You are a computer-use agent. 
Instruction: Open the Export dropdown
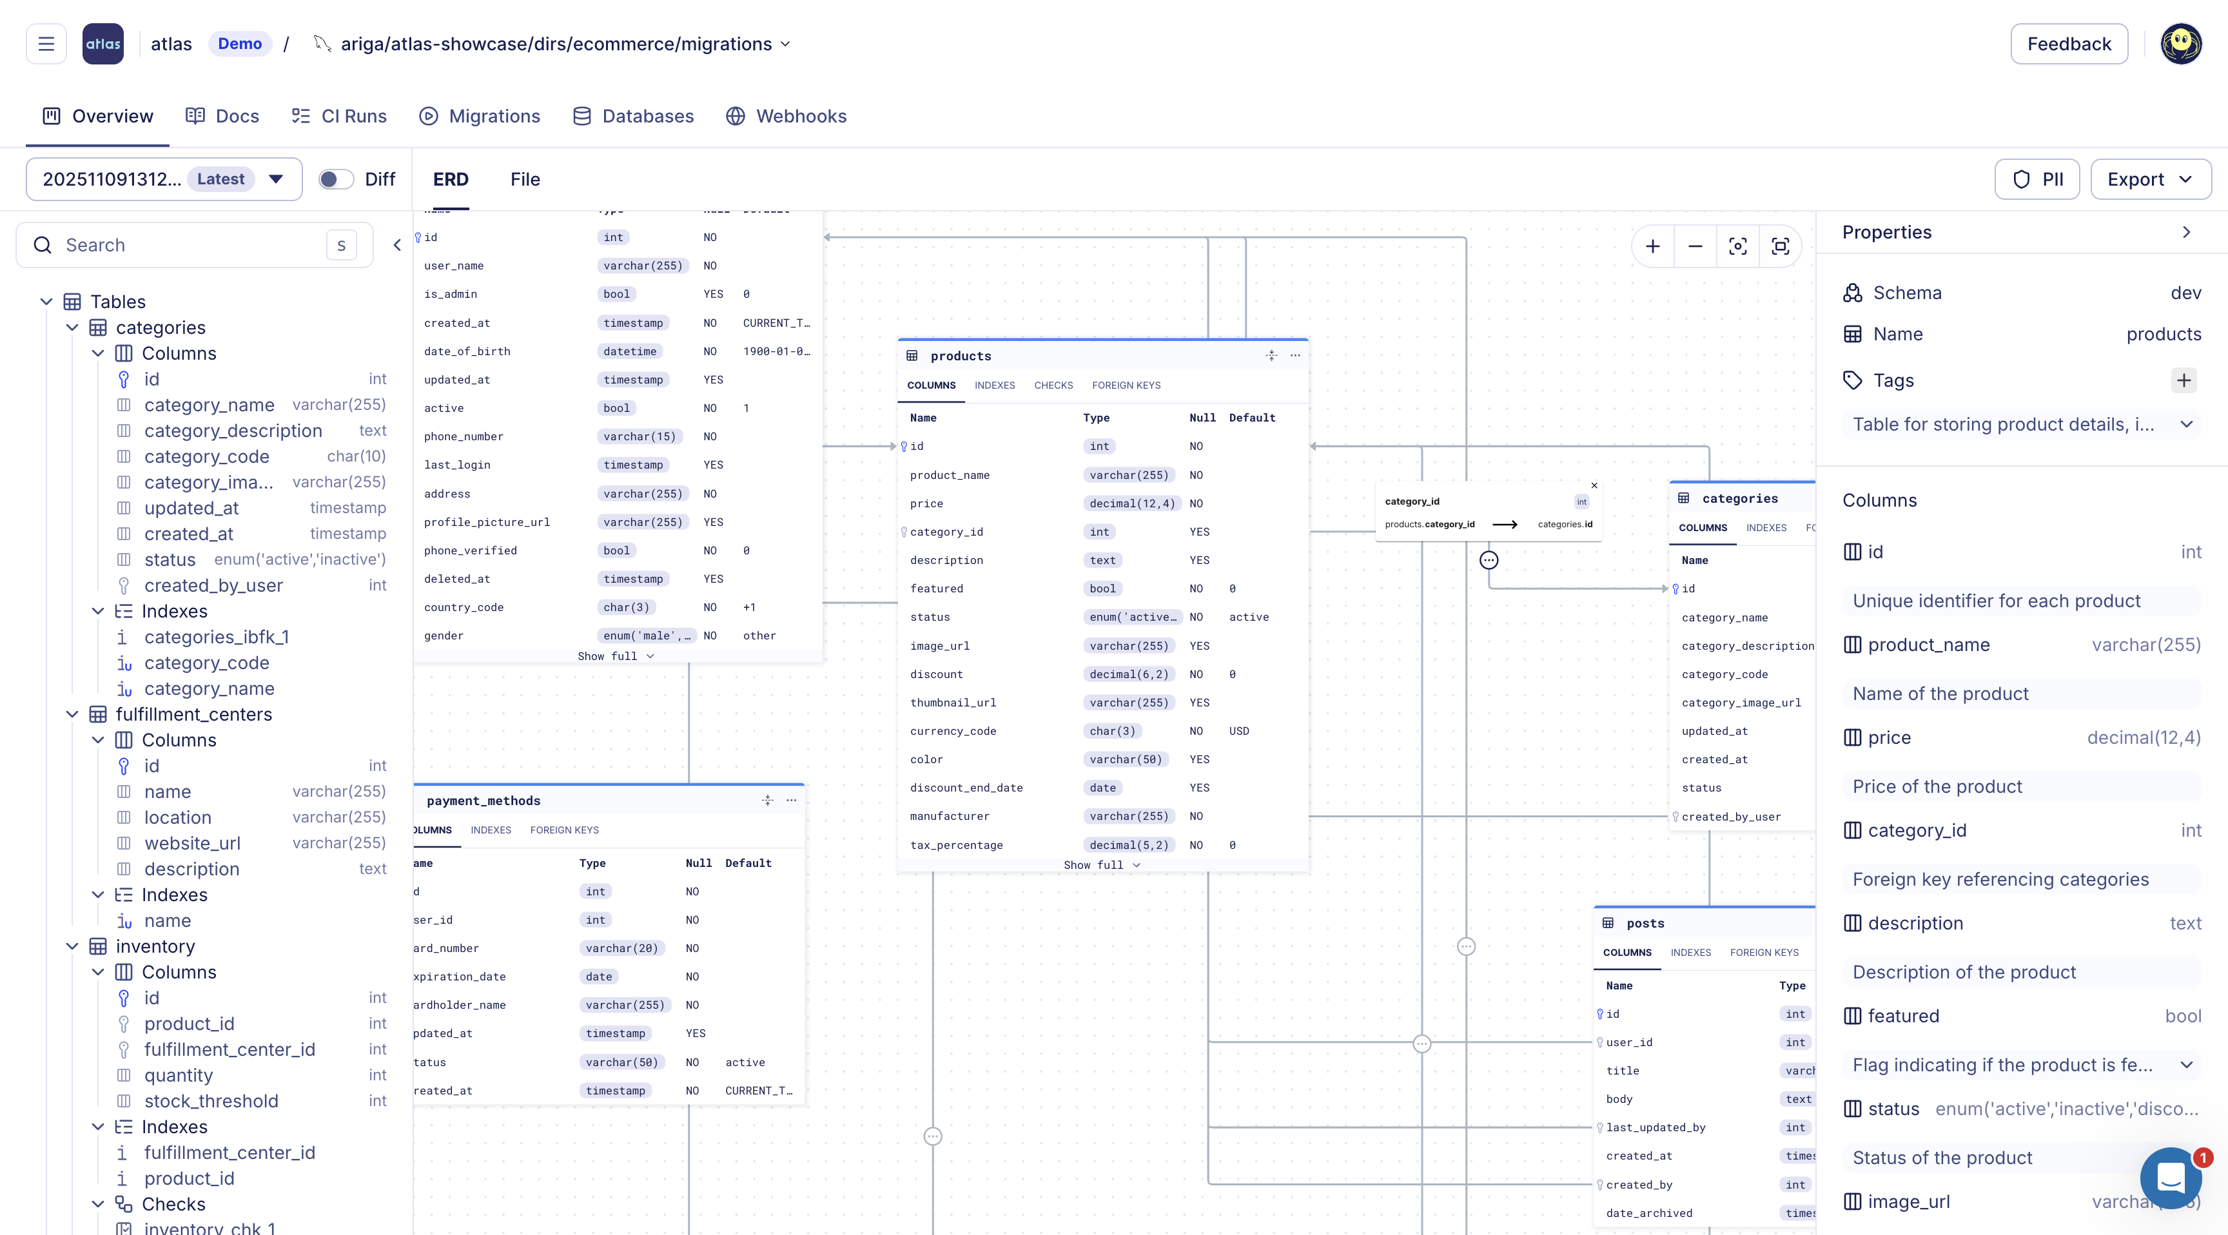click(x=2151, y=179)
